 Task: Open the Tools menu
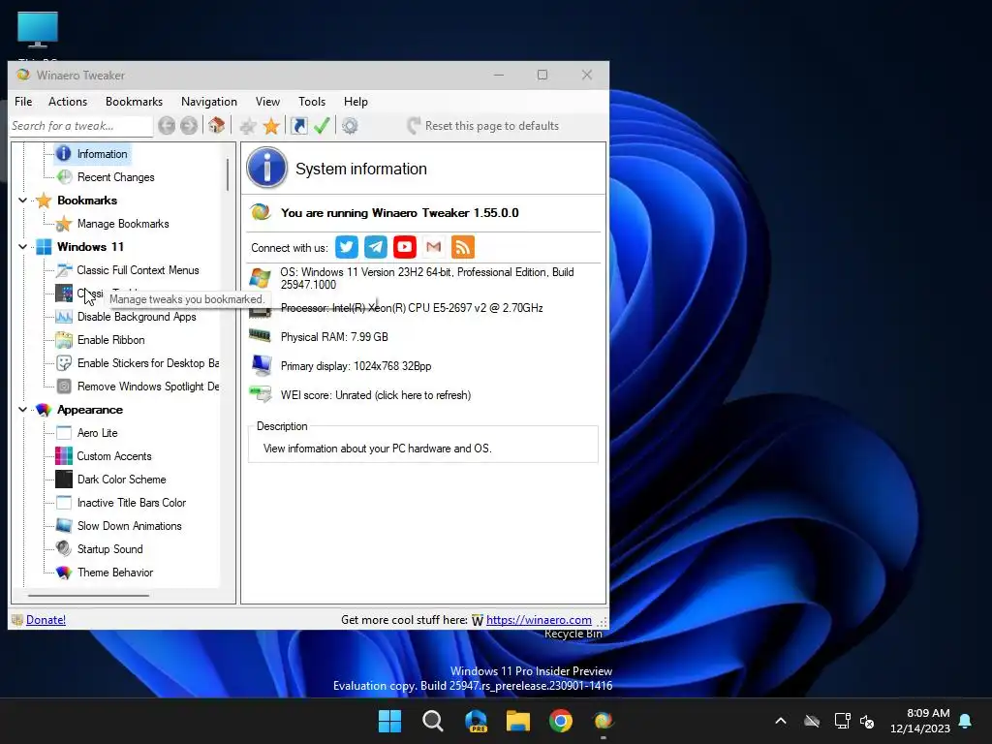click(x=312, y=101)
